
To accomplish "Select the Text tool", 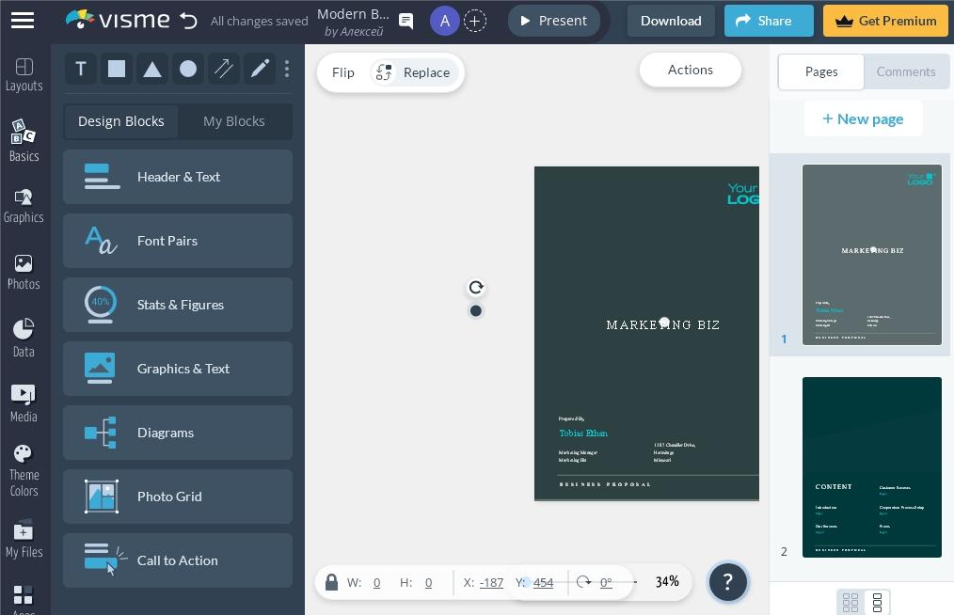I will 81,69.
